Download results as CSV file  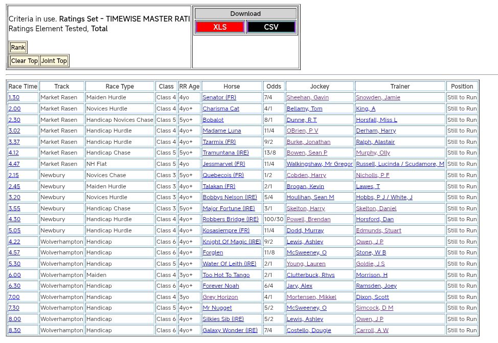click(x=271, y=27)
